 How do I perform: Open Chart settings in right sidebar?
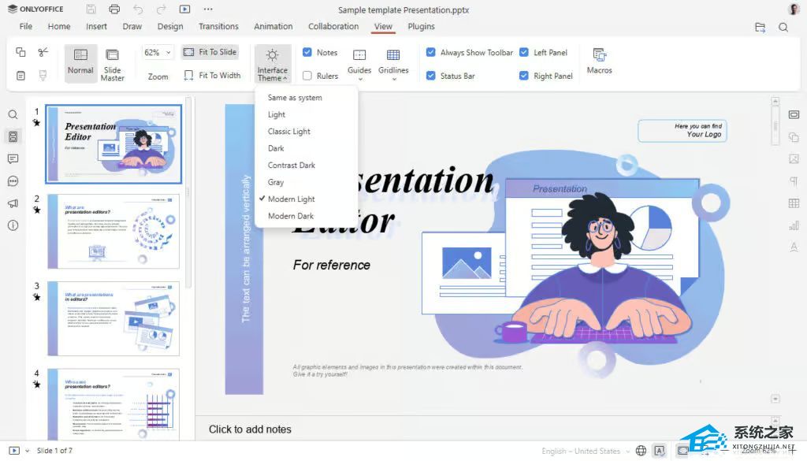click(x=794, y=225)
